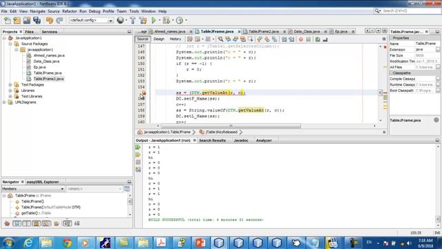The width and height of the screenshot is (442, 249).
Task: Click the stop icon in Output panel sidebar
Action: point(138,163)
